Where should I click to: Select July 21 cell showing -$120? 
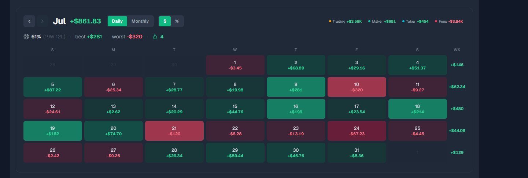click(x=174, y=131)
